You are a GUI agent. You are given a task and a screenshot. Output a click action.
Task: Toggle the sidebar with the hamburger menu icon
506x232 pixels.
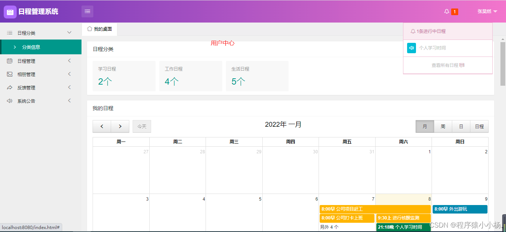coord(87,11)
